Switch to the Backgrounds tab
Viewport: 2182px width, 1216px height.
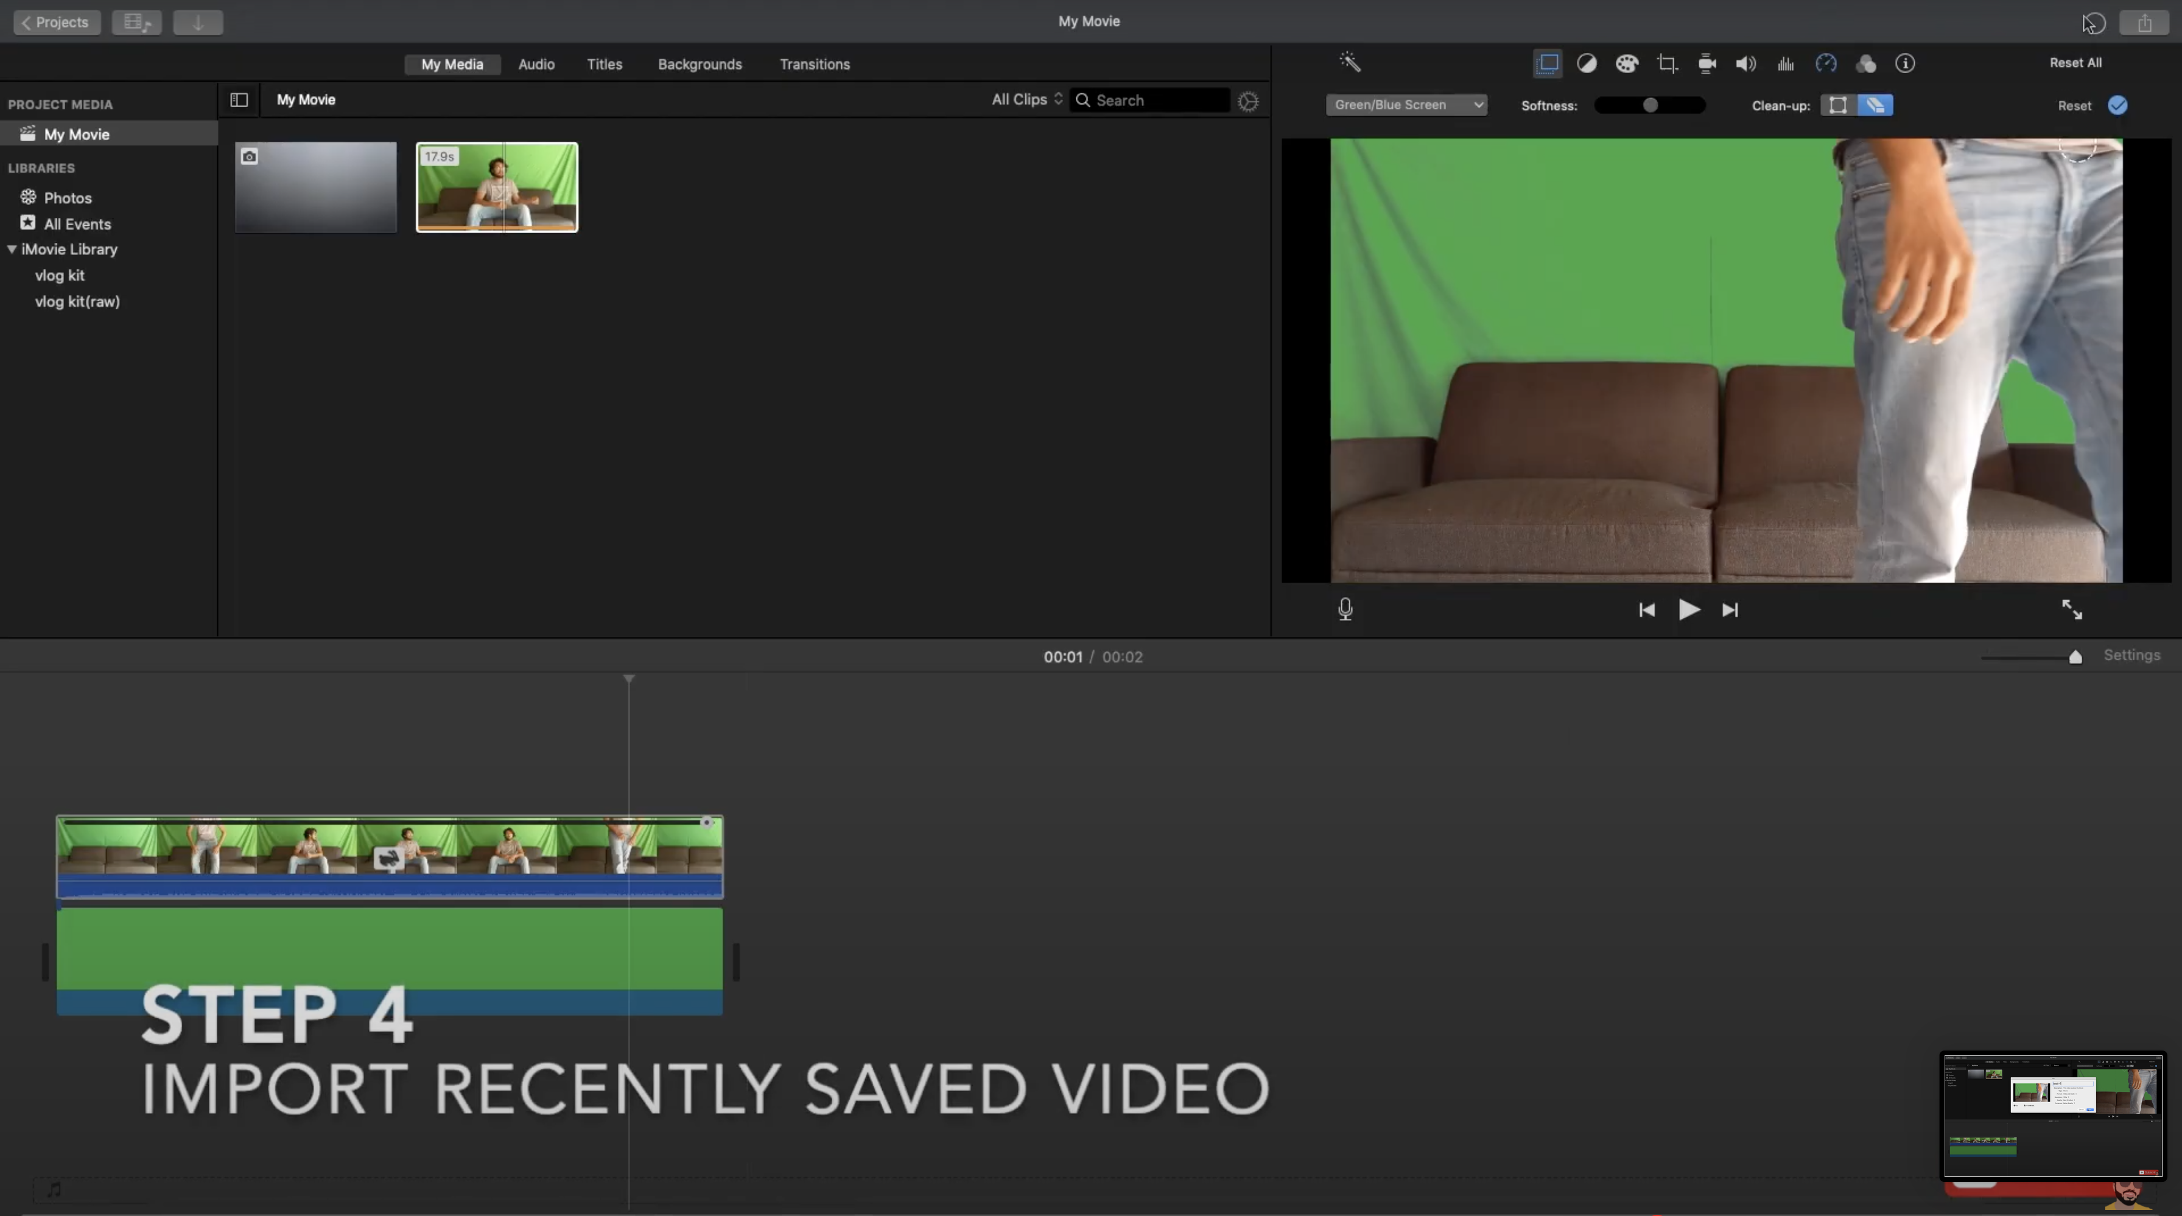(x=699, y=65)
